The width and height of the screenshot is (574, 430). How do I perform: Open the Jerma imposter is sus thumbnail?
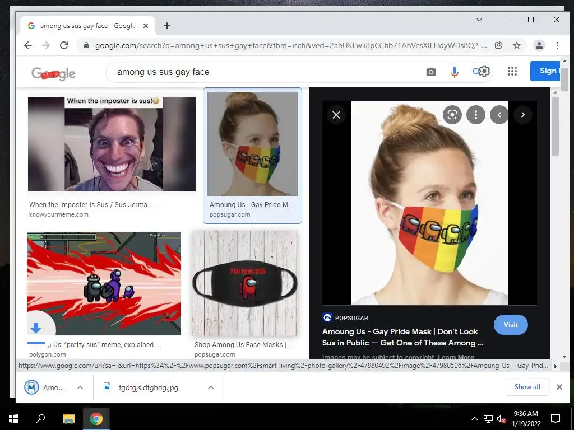pyautogui.click(x=112, y=144)
